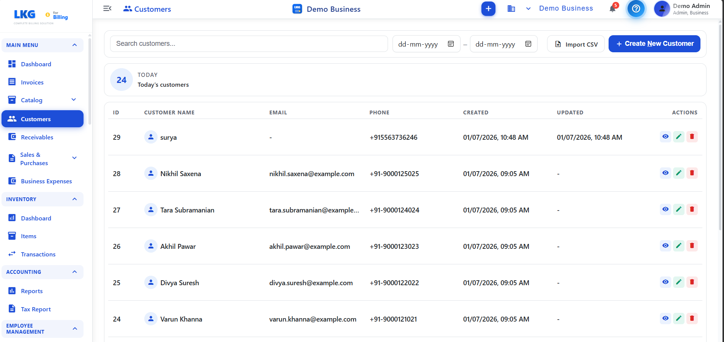The image size is (724, 342).
Task: Expand the Catalog submenu chevron
Action: pyautogui.click(x=74, y=100)
